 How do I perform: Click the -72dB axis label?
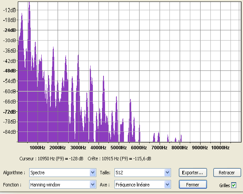(9, 112)
